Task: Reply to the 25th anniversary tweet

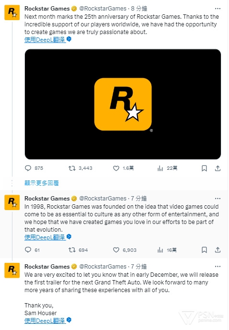Action: (x=28, y=168)
